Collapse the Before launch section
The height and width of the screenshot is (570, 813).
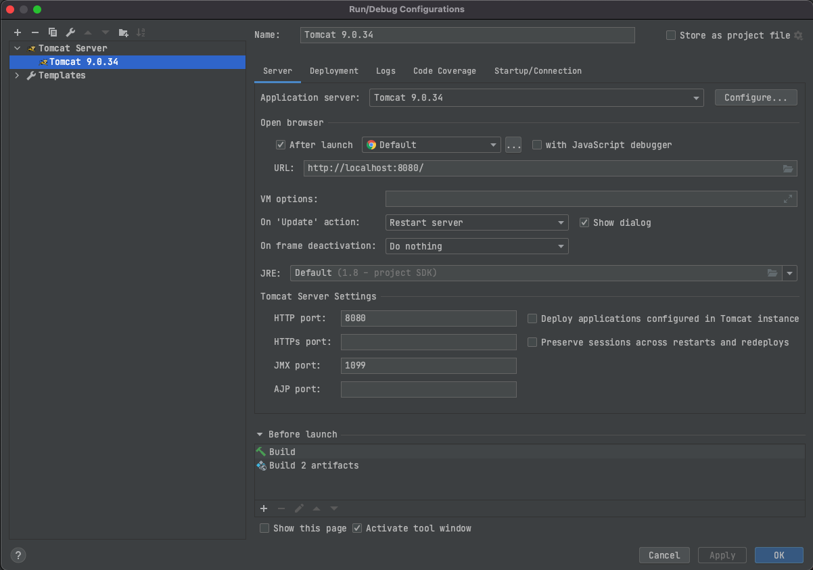coord(260,435)
